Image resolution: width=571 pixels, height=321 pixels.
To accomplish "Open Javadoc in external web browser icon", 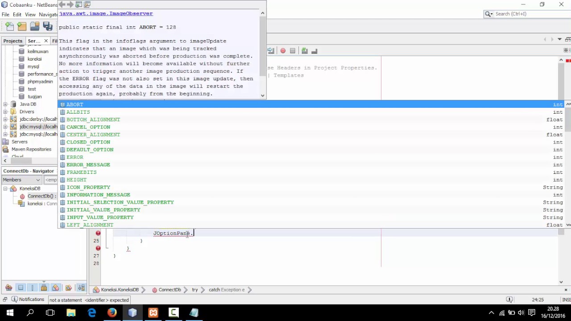I will (x=79, y=4).
